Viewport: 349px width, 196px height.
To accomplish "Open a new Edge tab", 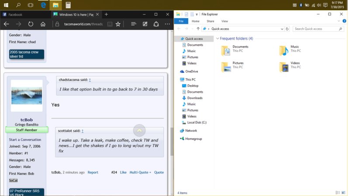I will [106, 14].
